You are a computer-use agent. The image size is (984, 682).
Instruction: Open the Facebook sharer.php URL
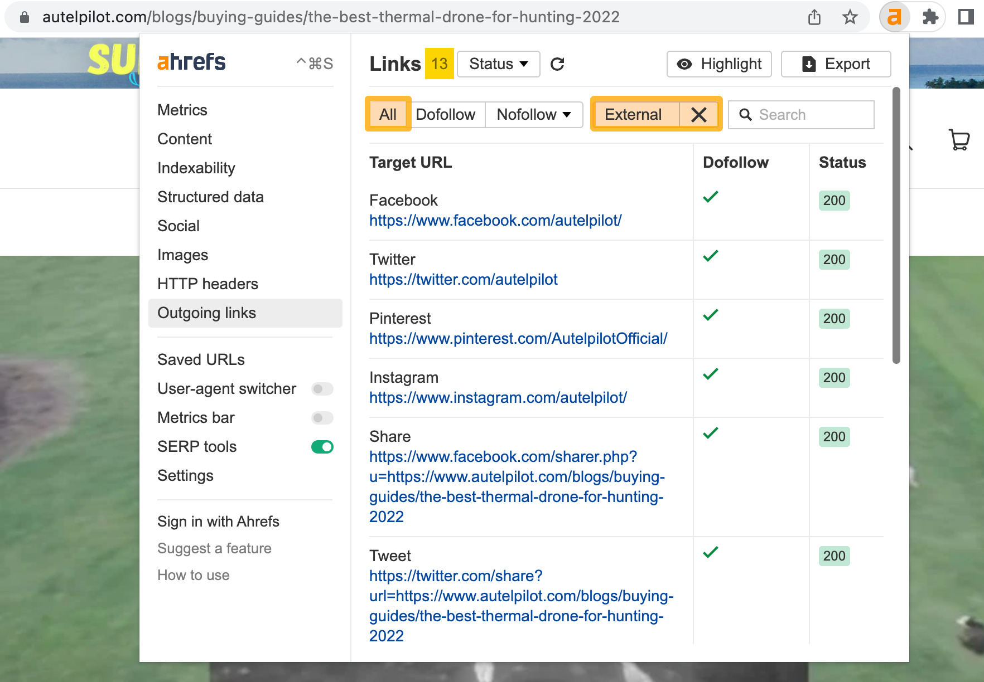517,487
